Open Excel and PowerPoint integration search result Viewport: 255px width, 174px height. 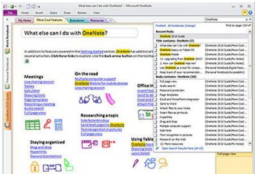tap(201, 99)
